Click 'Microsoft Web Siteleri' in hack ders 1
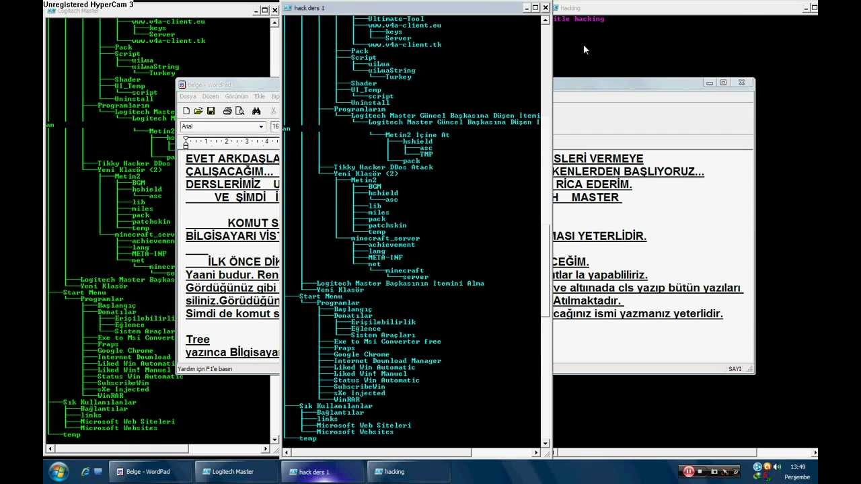This screenshot has width=861, height=484. pyautogui.click(x=364, y=426)
